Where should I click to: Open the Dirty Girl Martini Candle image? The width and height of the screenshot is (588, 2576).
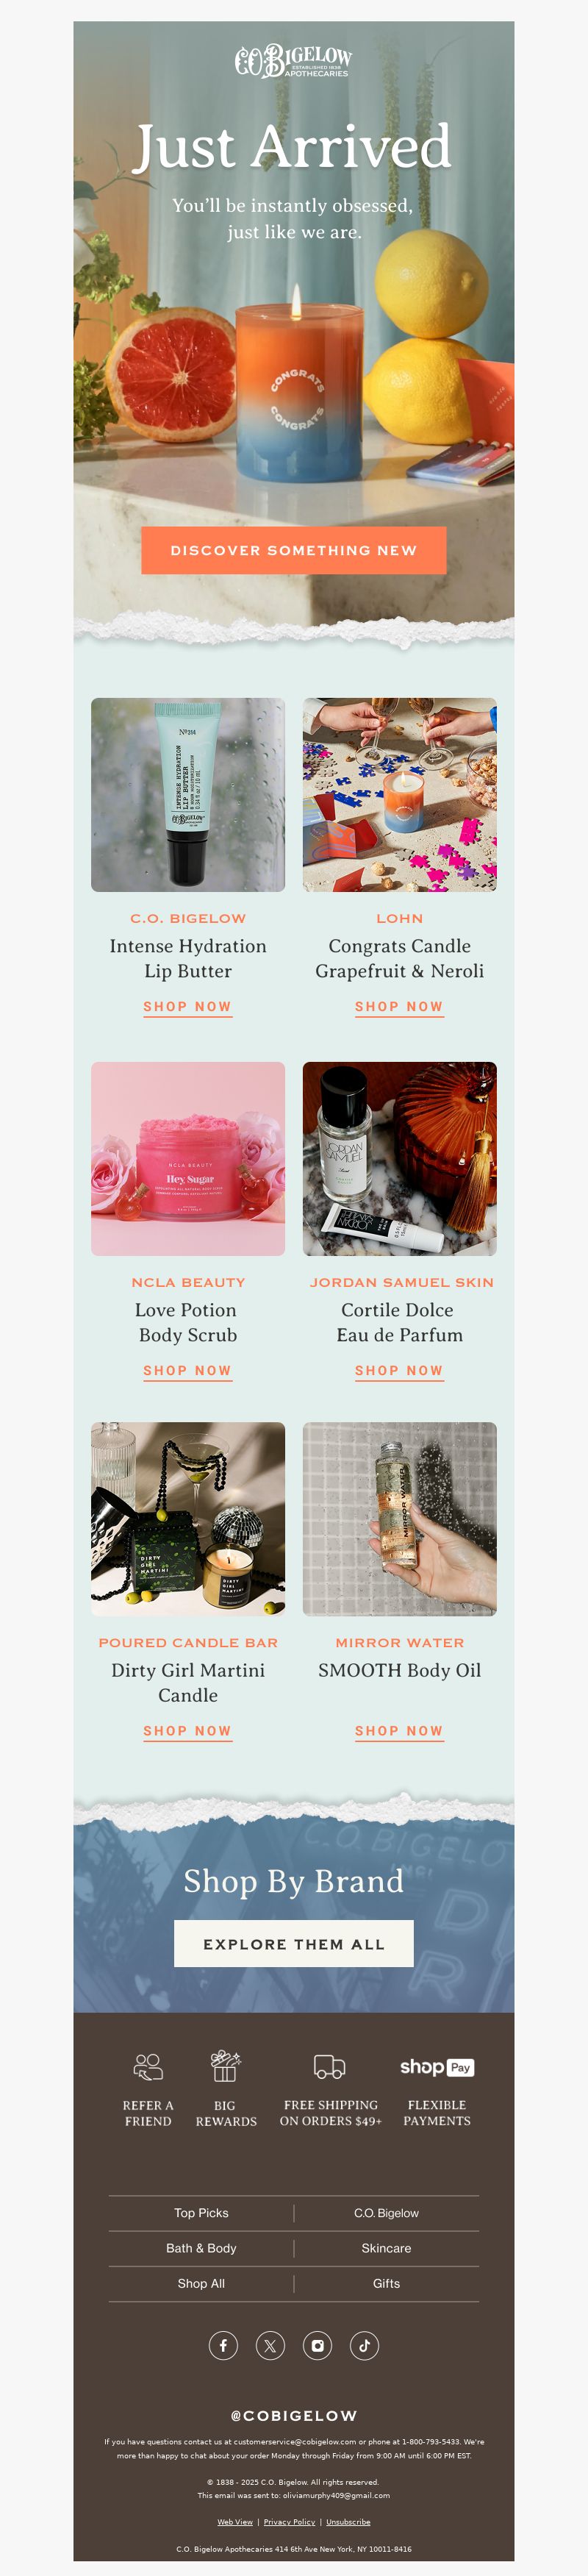[188, 1518]
